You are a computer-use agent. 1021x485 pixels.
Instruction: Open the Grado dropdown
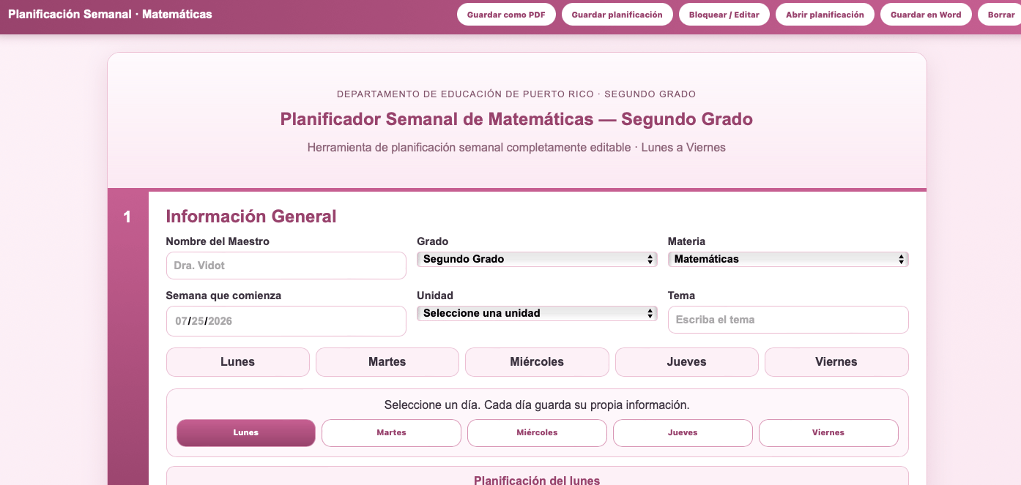(537, 259)
